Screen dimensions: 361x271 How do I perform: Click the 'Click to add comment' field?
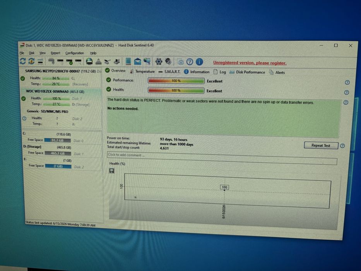click(x=222, y=158)
